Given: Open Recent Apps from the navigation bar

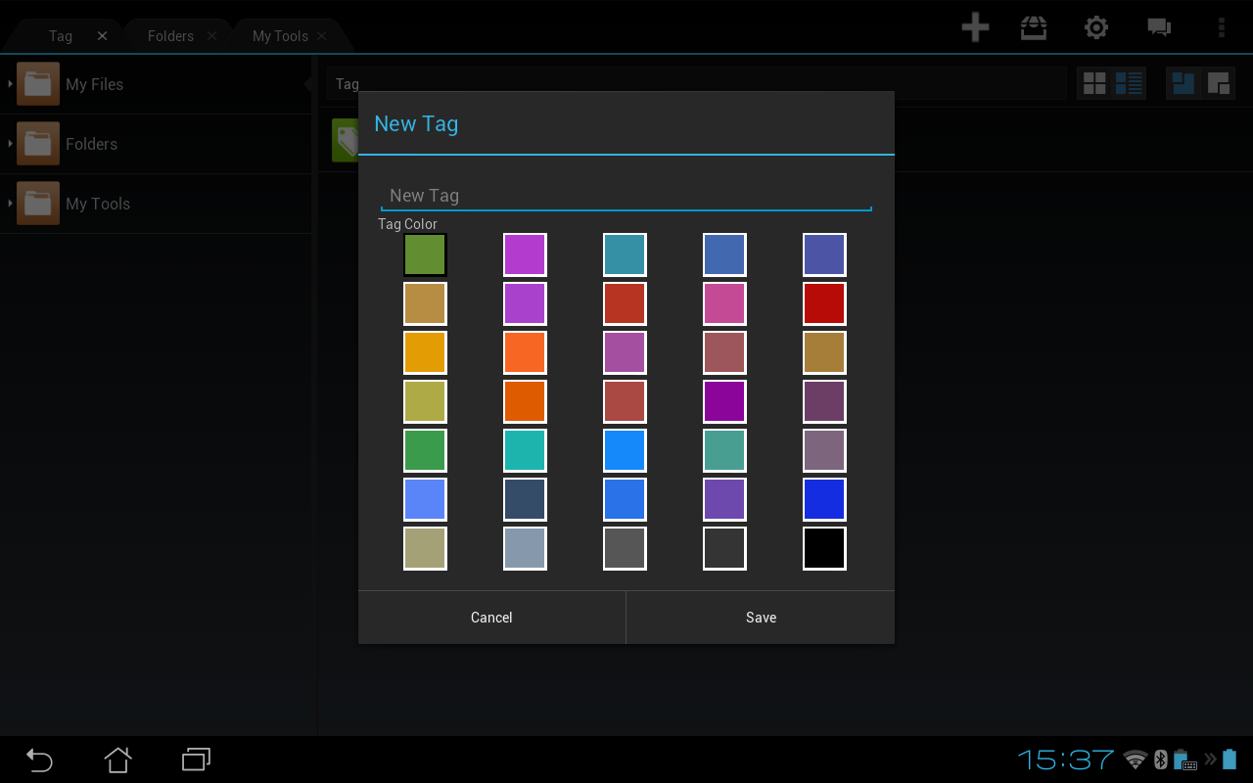Looking at the screenshot, I should coord(195,760).
